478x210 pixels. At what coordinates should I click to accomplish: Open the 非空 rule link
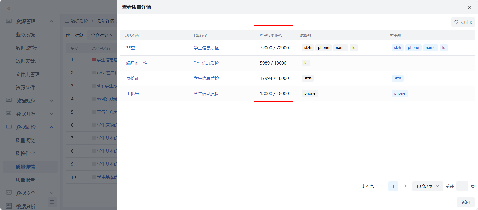[130, 48]
